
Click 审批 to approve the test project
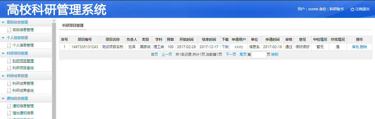tap(355, 47)
